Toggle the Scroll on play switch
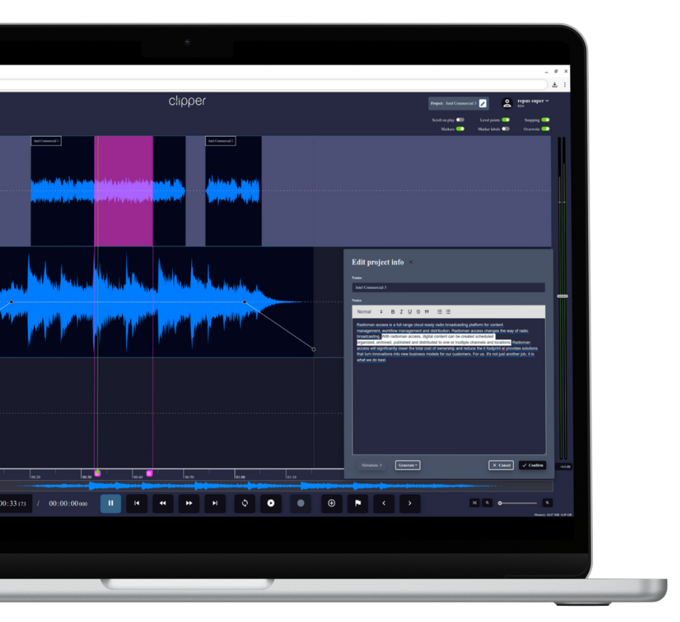The height and width of the screenshot is (622, 680). [x=460, y=120]
